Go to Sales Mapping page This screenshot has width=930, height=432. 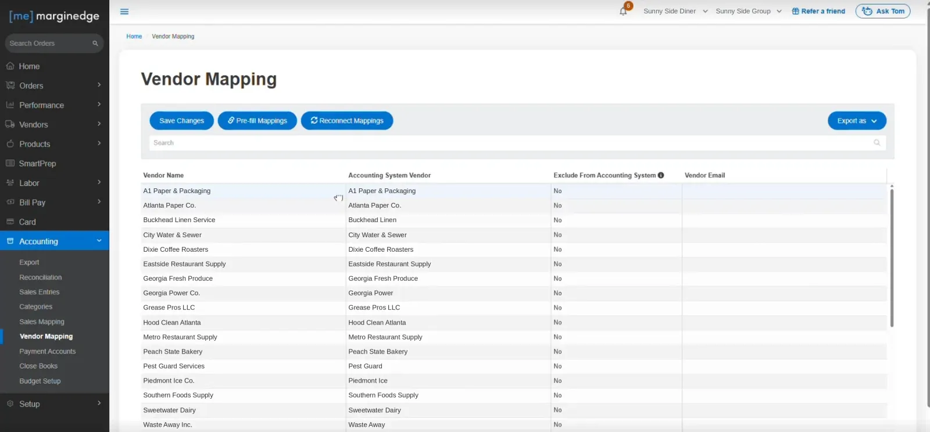point(42,322)
